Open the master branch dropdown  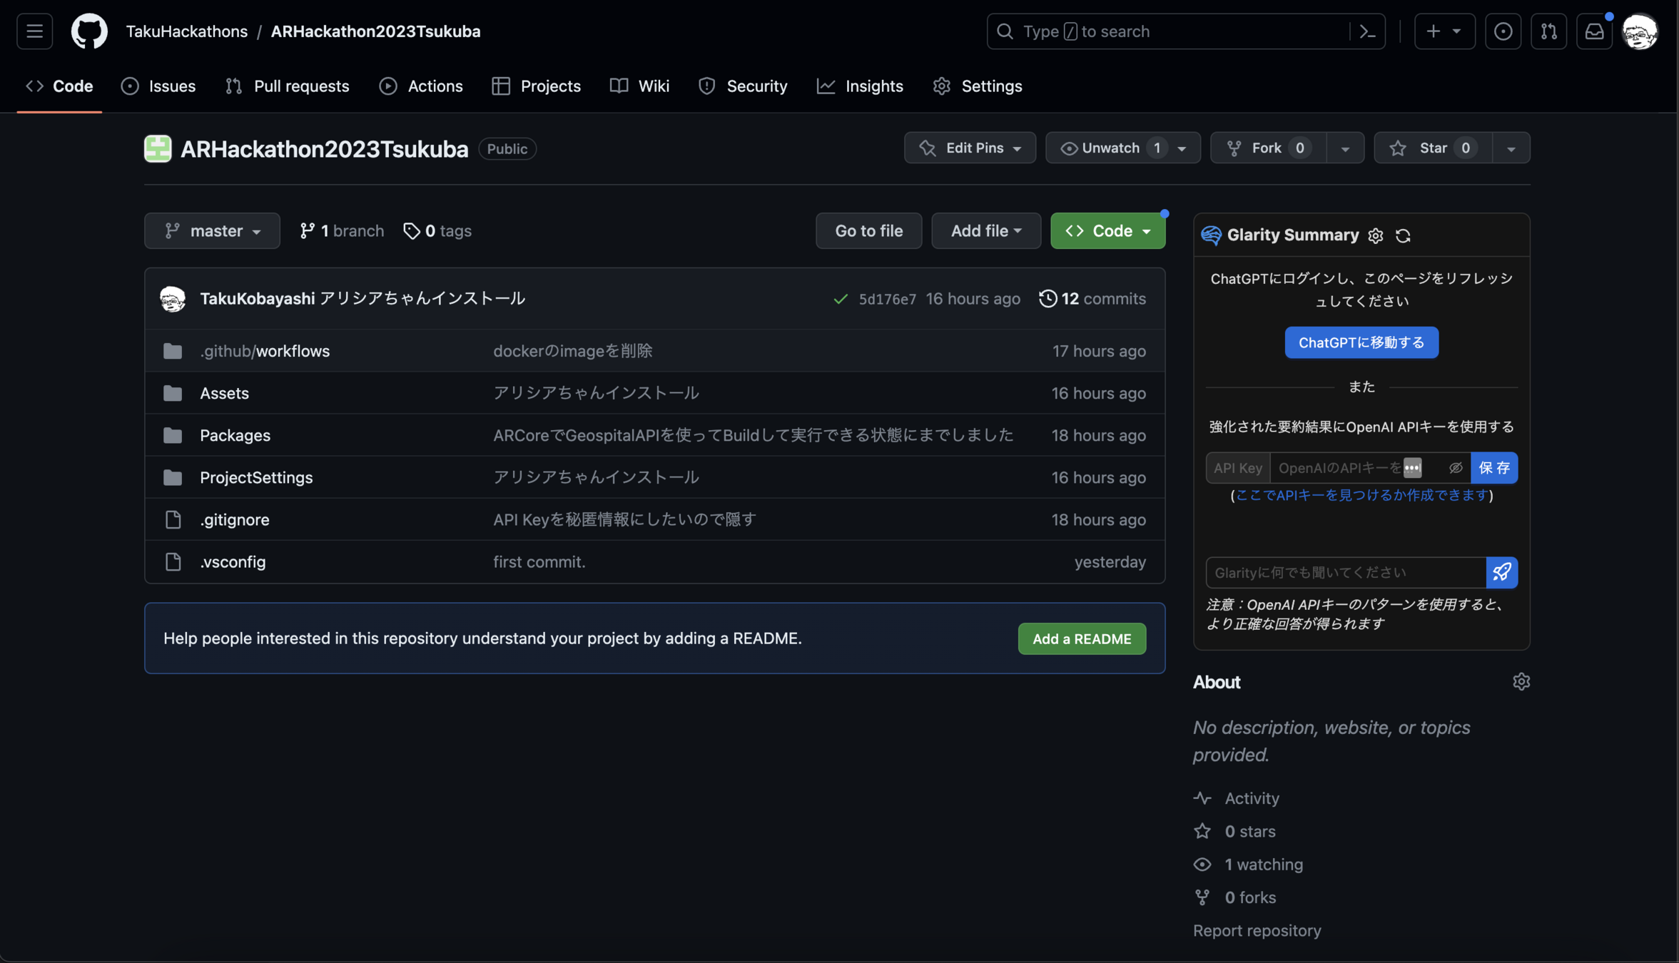pos(212,231)
